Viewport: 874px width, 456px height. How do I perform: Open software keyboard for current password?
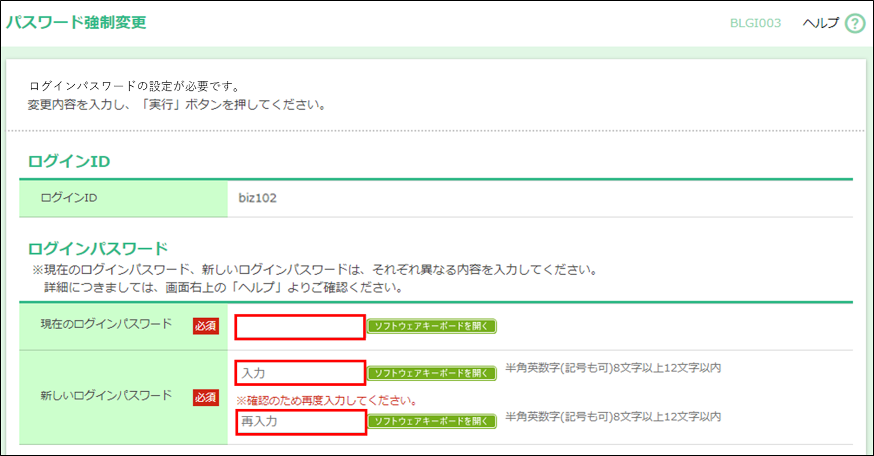point(431,326)
